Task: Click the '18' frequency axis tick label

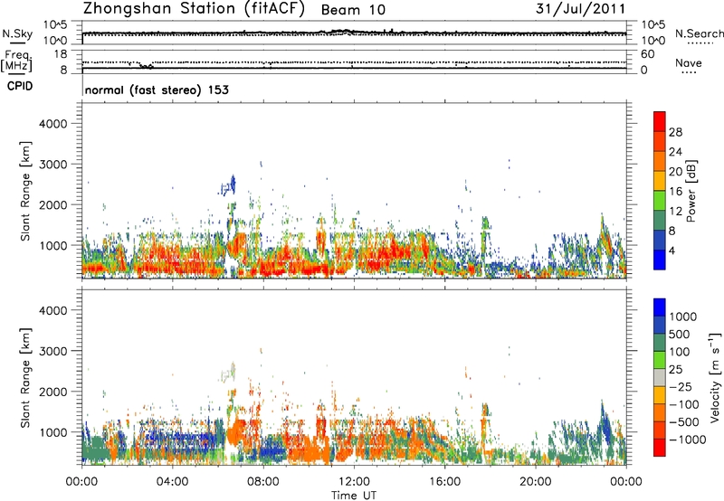Action: click(x=61, y=54)
